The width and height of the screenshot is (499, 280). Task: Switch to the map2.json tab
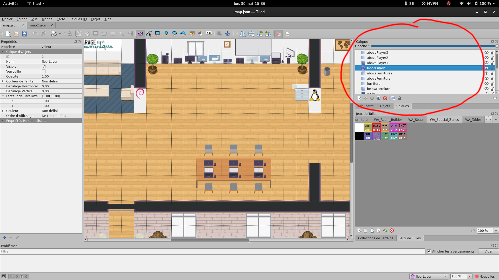[38, 25]
